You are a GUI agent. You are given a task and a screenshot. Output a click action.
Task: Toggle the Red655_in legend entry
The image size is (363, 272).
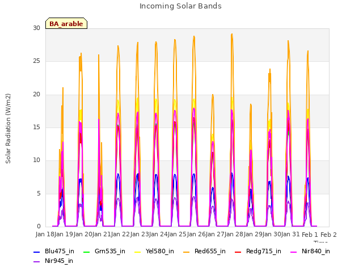point(204,251)
